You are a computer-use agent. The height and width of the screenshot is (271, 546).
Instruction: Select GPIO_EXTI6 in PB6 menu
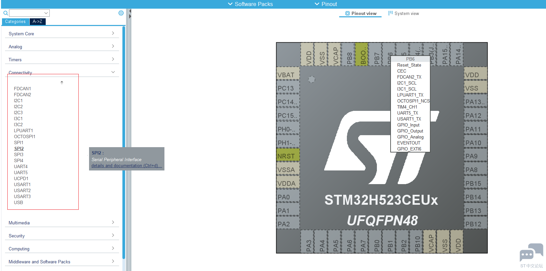[x=409, y=149]
